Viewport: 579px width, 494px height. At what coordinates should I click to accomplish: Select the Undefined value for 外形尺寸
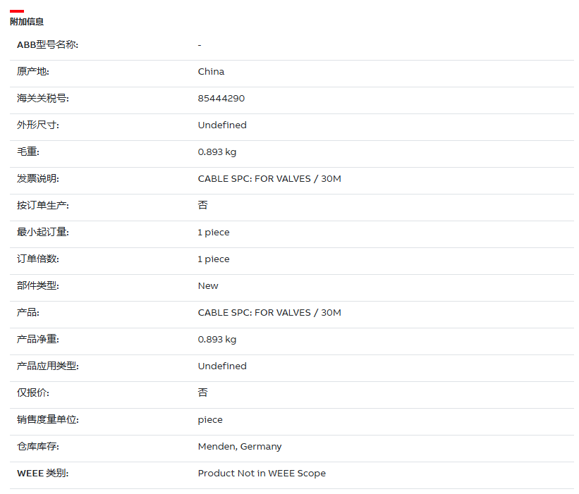coord(222,125)
